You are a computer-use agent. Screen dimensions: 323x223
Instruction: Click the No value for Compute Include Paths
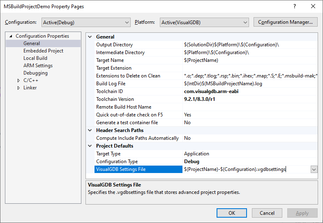pyautogui.click(x=187, y=138)
